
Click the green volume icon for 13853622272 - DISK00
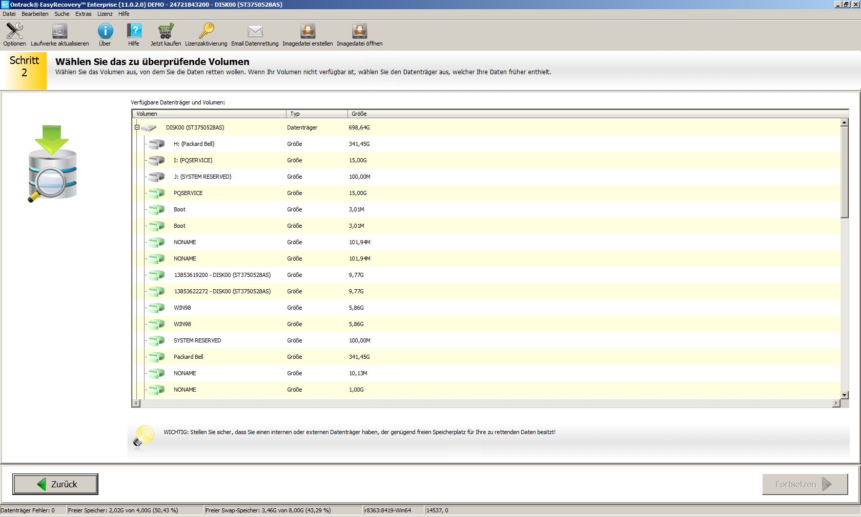(156, 291)
